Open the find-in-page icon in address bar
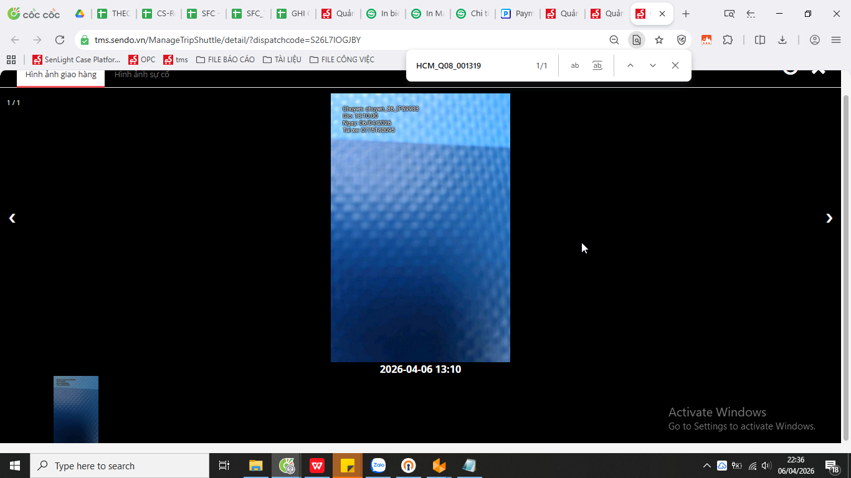Screen dimensions: 851x478 click(637, 40)
